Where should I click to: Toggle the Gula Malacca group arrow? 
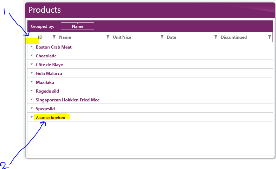coord(31,73)
